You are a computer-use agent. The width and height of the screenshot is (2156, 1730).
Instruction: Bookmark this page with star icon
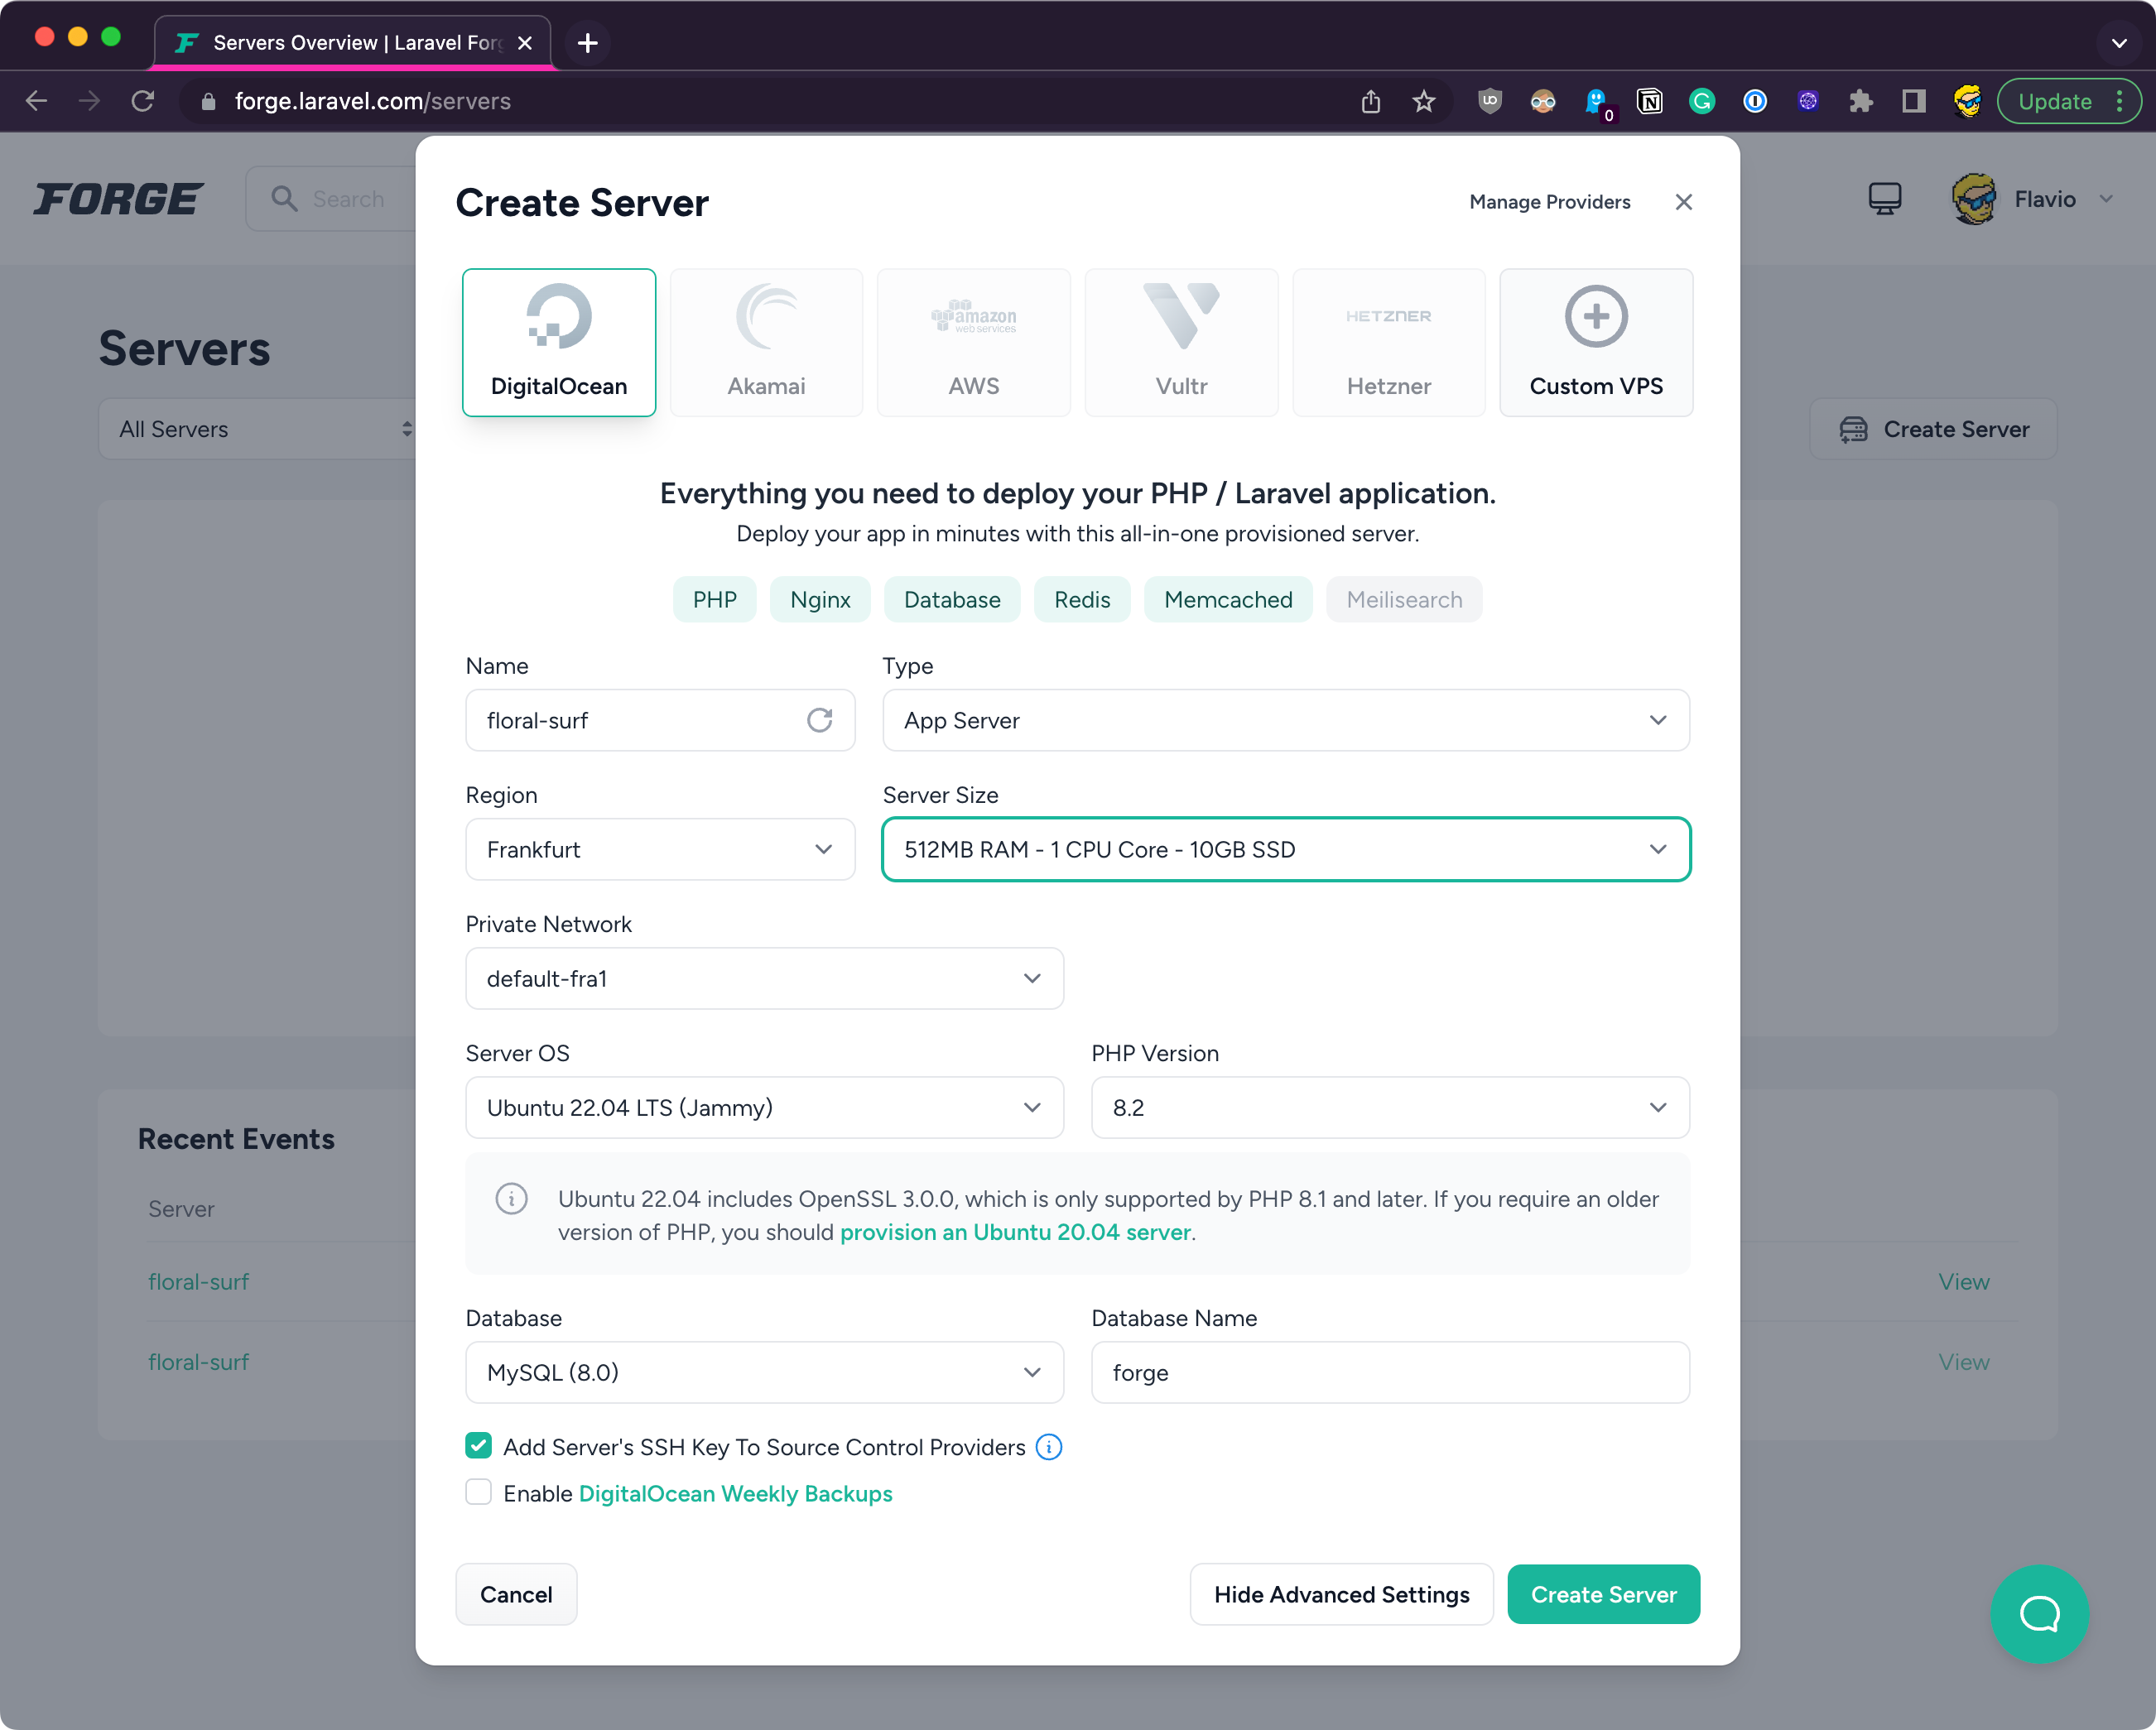(1424, 101)
